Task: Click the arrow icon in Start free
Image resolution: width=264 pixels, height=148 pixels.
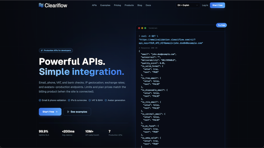Action: (x=56, y=112)
